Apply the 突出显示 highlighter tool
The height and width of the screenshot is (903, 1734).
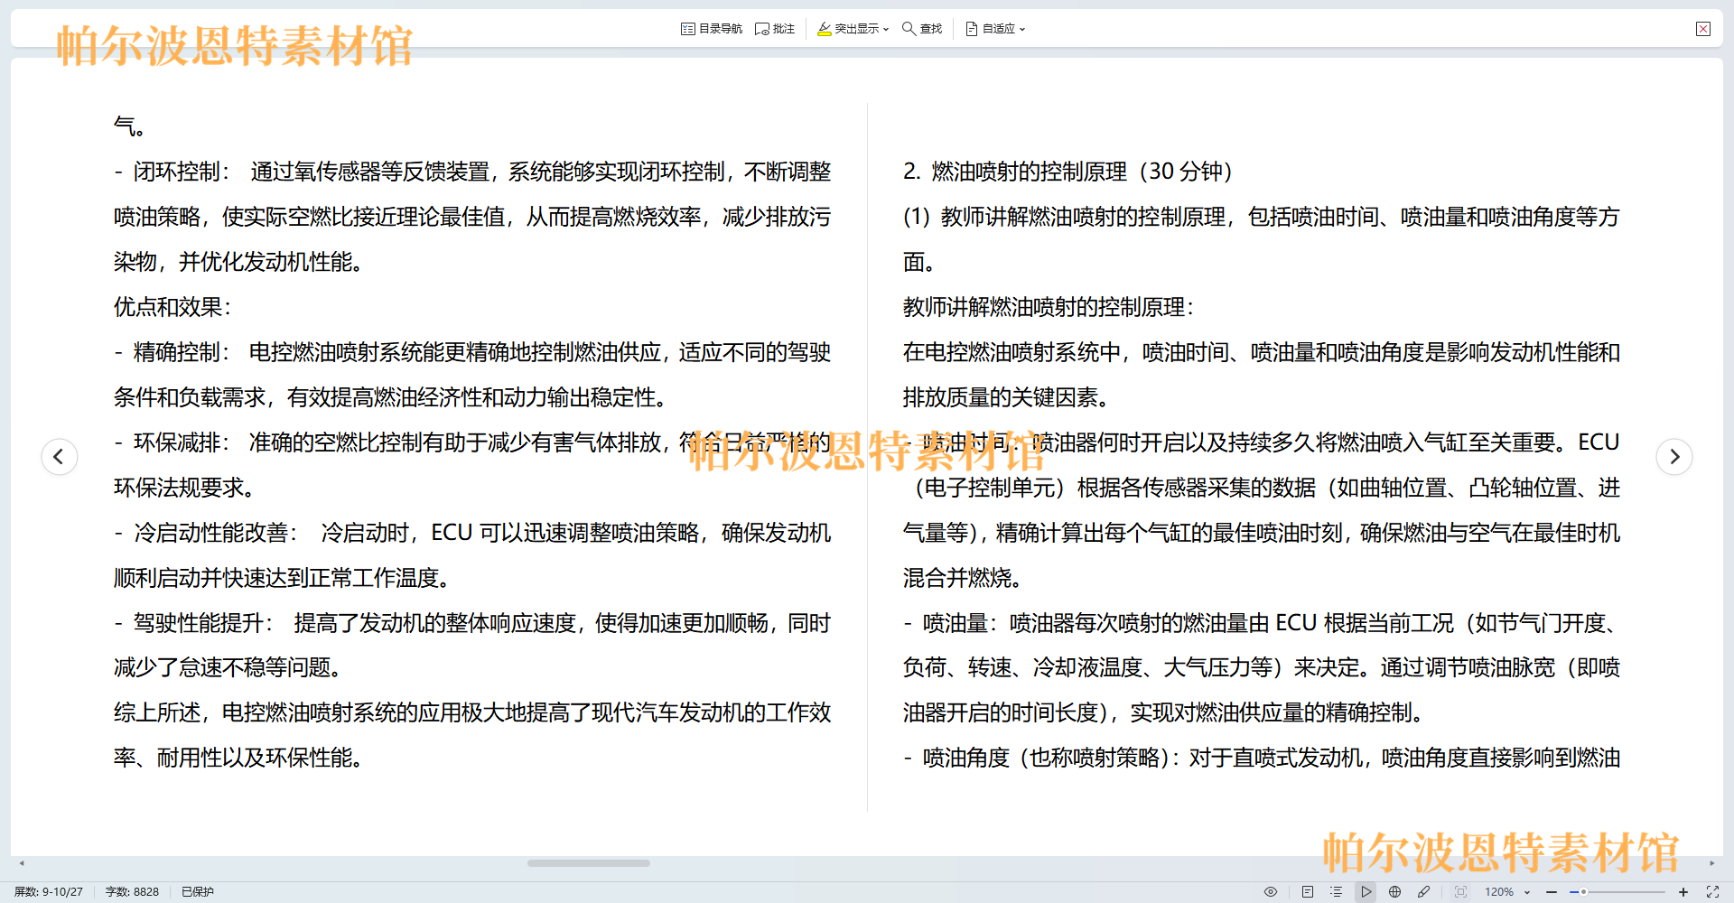(x=848, y=29)
